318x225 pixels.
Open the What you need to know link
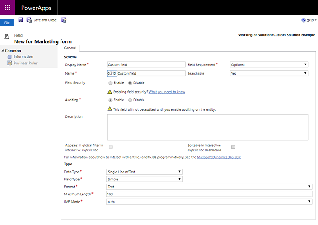click(x=167, y=92)
